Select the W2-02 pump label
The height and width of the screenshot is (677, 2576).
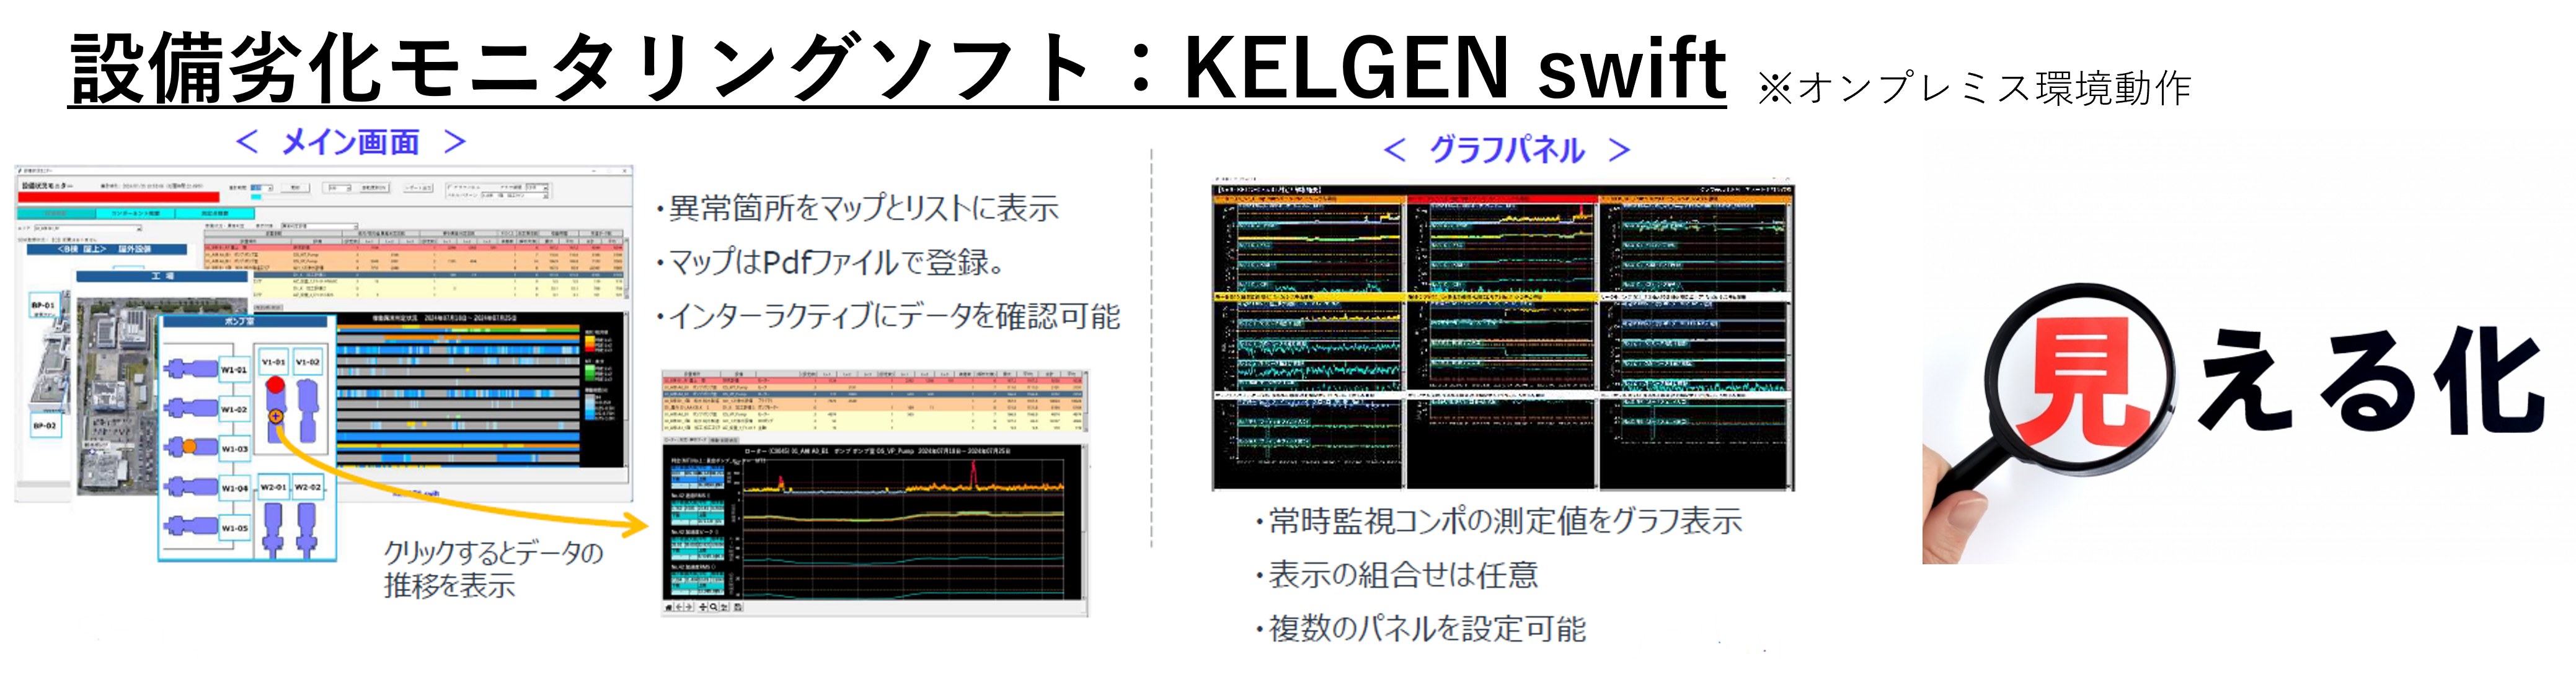pyautogui.click(x=307, y=487)
